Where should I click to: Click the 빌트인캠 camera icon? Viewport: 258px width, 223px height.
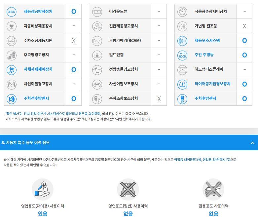pyautogui.click(x=97, y=55)
